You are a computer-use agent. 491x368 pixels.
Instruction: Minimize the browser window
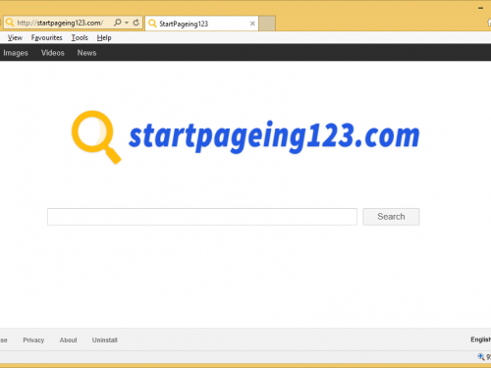click(480, 8)
